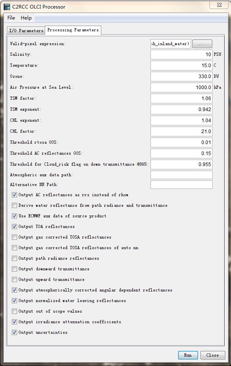Check Output out of scope values
The width and height of the screenshot is (231, 366).
15,311
